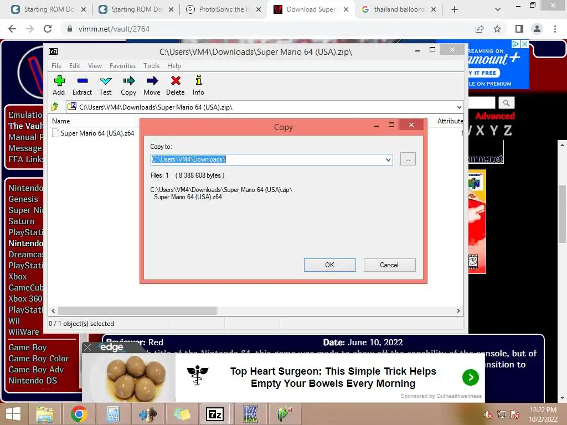
Task: Open a new Chrome tab
Action: 455,9
